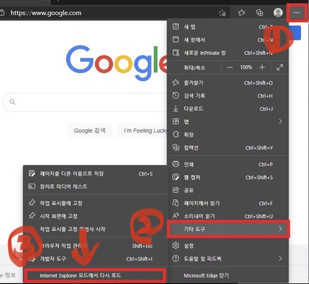309x284 pixels.
Task: Click the profile avatar icon in toolbar
Action: pyautogui.click(x=278, y=12)
